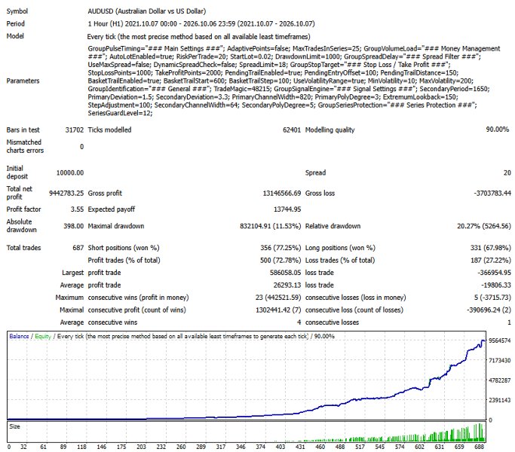Screen dimensions: 515x452
Task: Select the Gross profit value 13146566.69
Action: point(281,194)
